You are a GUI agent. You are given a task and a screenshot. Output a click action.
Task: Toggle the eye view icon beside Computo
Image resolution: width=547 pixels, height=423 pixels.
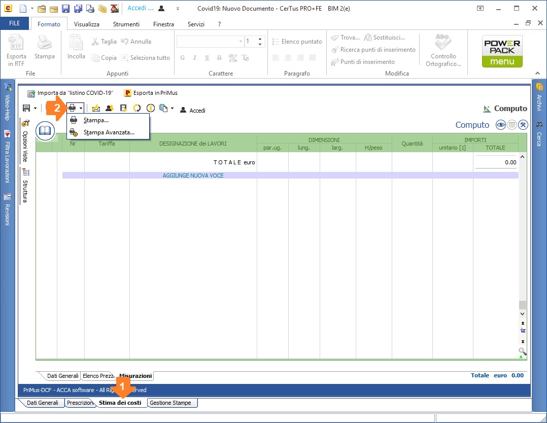pyautogui.click(x=501, y=125)
